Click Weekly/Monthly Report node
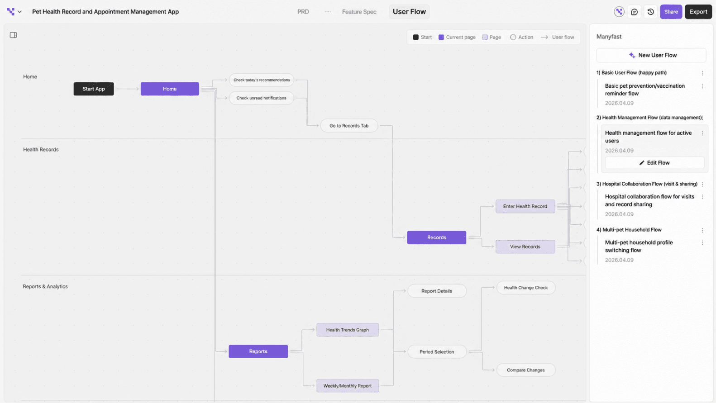Image resolution: width=716 pixels, height=403 pixels. [348, 386]
